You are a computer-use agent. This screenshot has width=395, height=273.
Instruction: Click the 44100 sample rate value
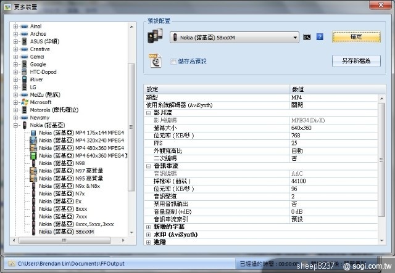(x=299, y=181)
